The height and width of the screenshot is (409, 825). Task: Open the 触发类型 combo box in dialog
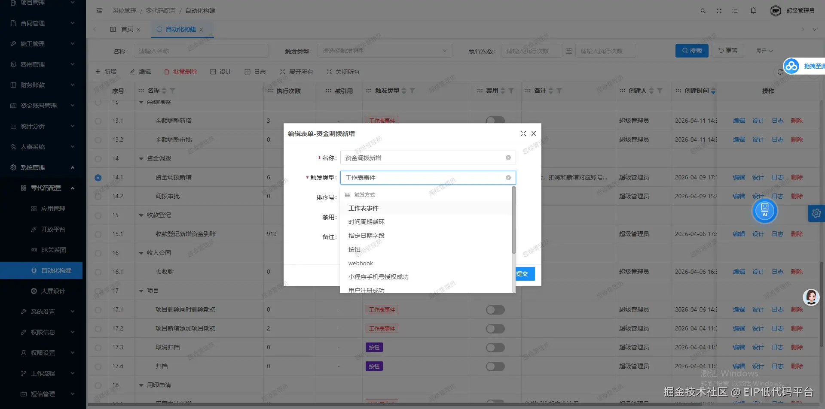point(428,178)
